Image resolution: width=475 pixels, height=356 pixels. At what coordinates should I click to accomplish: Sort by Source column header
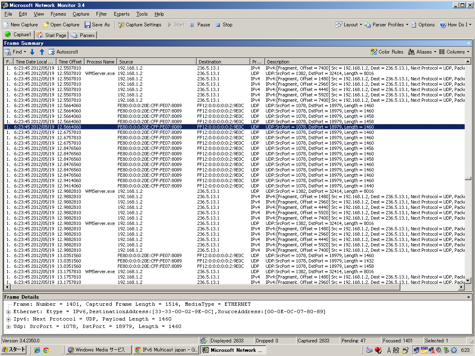click(x=157, y=62)
